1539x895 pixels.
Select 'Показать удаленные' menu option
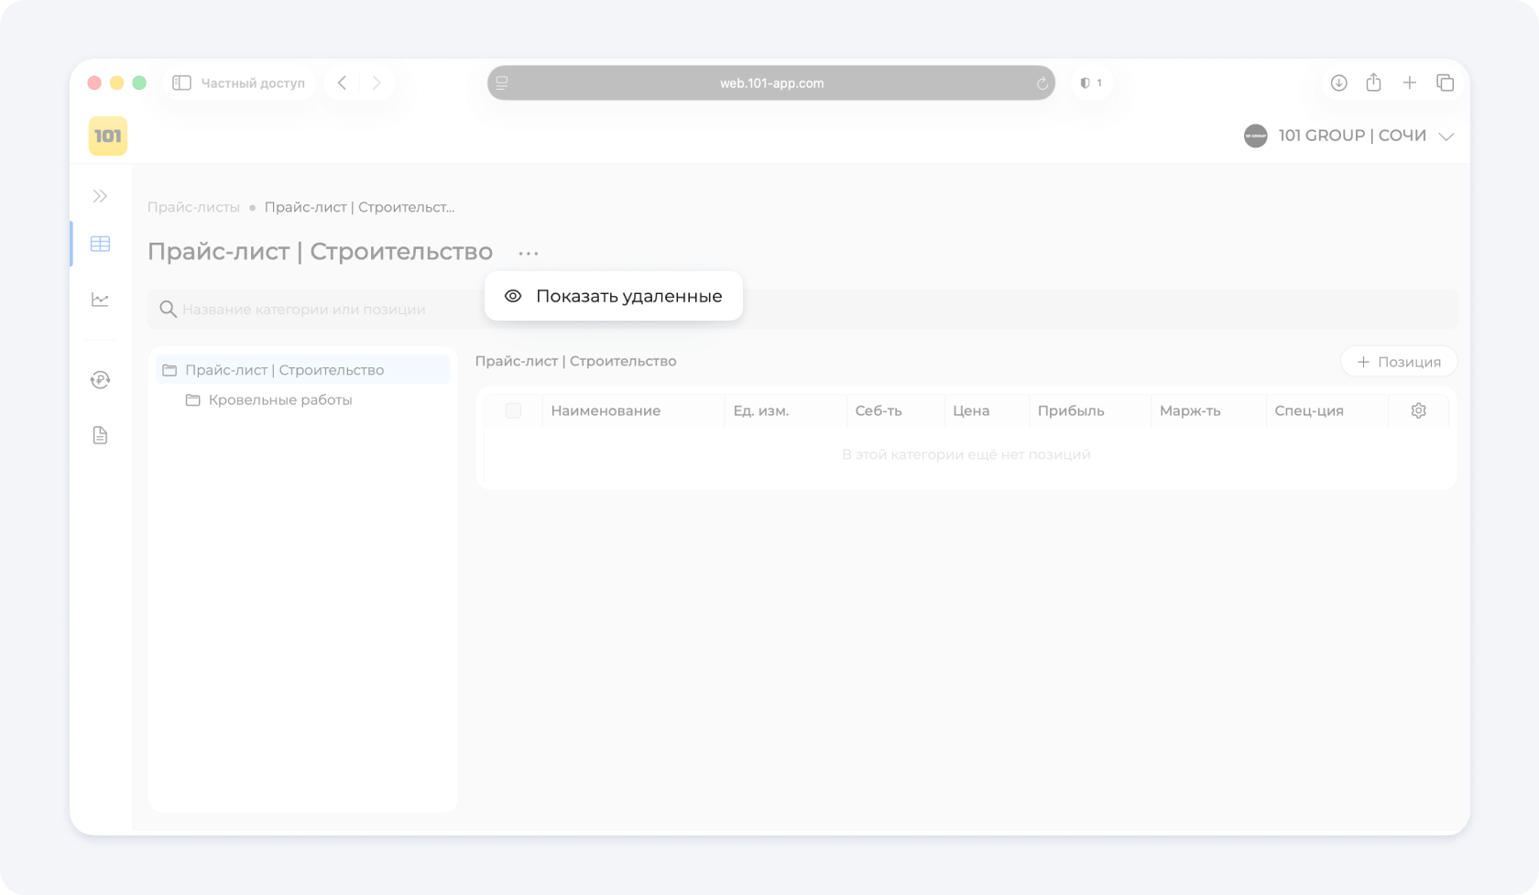pos(614,296)
